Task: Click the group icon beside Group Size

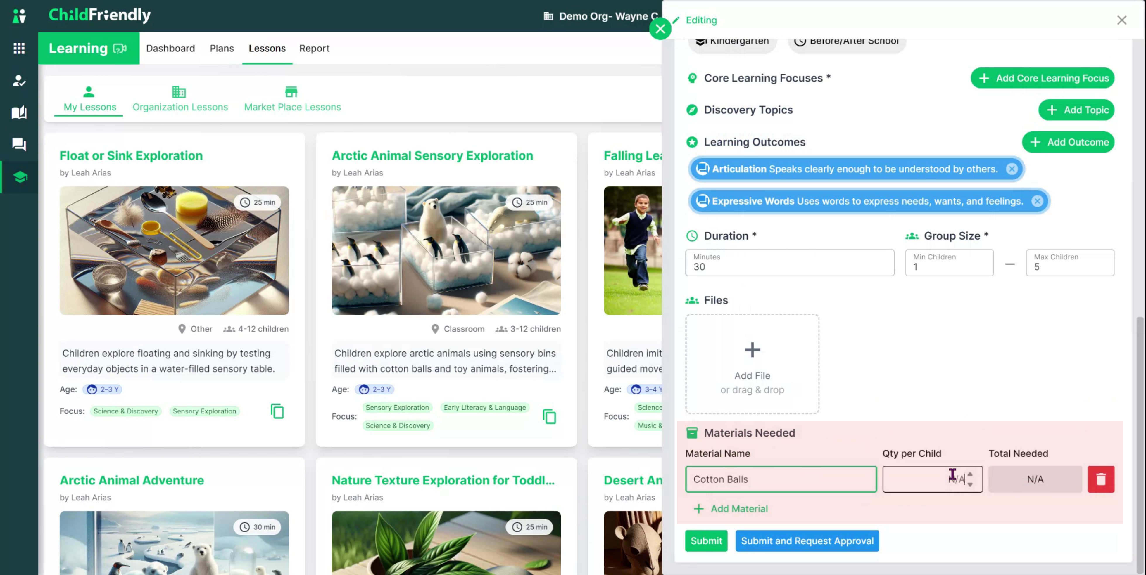Action: point(912,236)
